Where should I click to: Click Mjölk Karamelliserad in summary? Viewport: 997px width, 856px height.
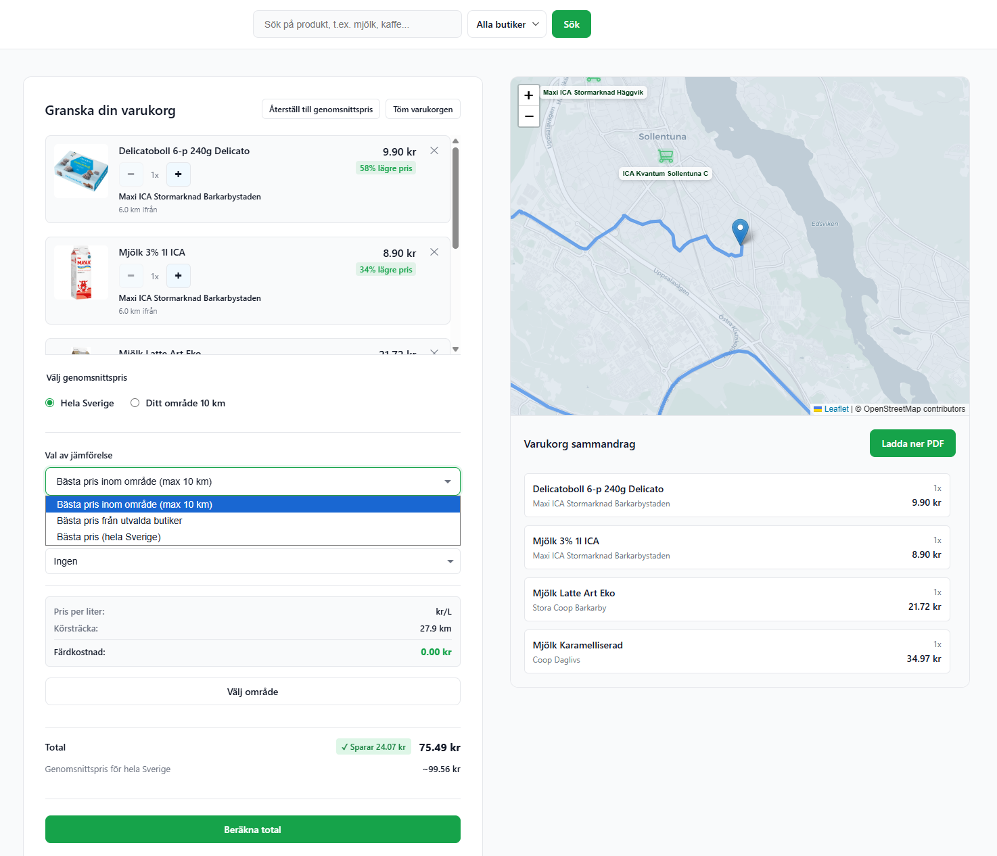737,652
